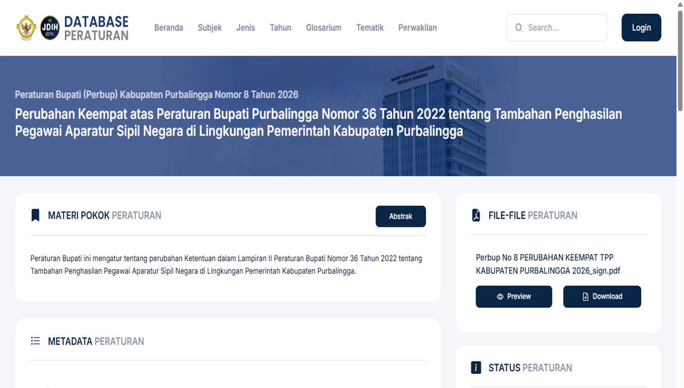Select the Perwakilan menu item
This screenshot has width=684, height=388.
tap(417, 28)
